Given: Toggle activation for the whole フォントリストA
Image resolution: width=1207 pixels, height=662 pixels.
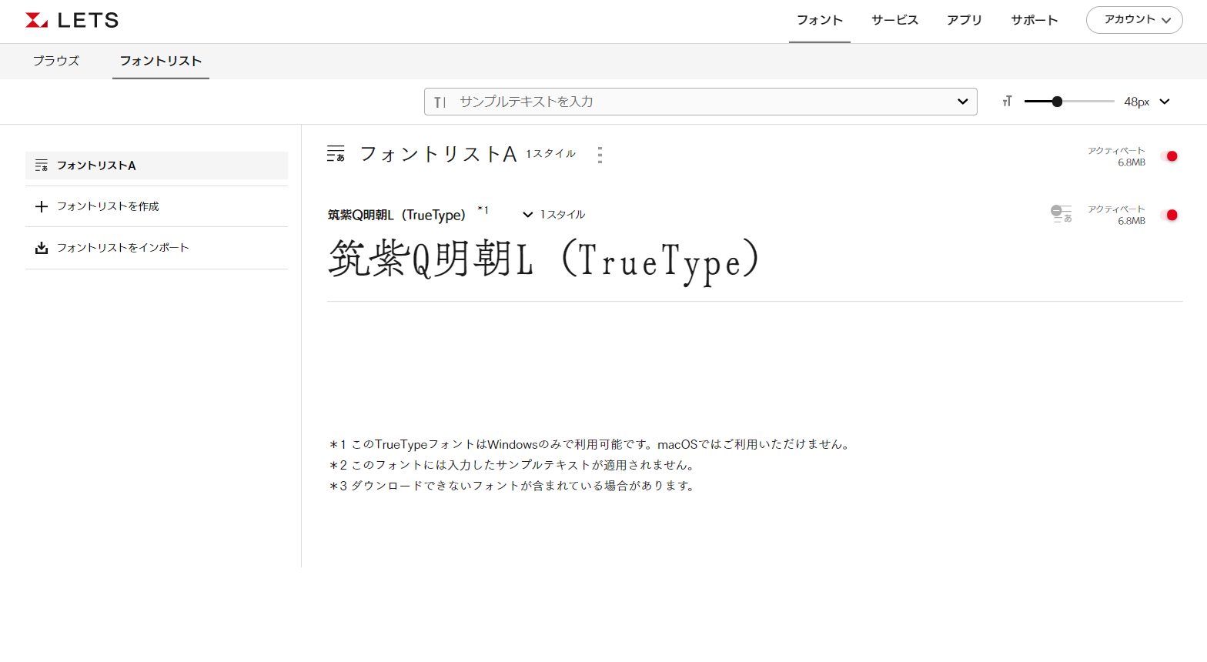Looking at the screenshot, I should (1169, 156).
